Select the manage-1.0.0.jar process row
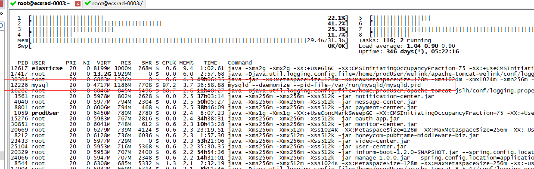534x169 pixels. tap(272, 158)
